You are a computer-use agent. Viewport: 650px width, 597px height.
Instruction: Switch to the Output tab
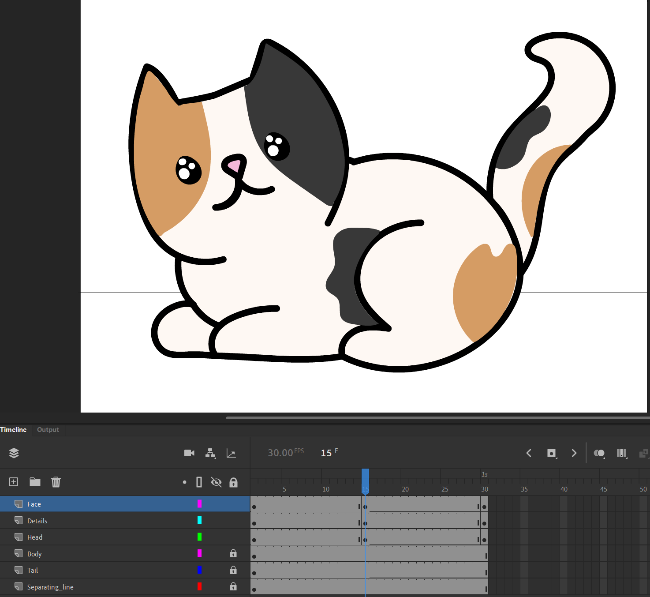click(48, 429)
